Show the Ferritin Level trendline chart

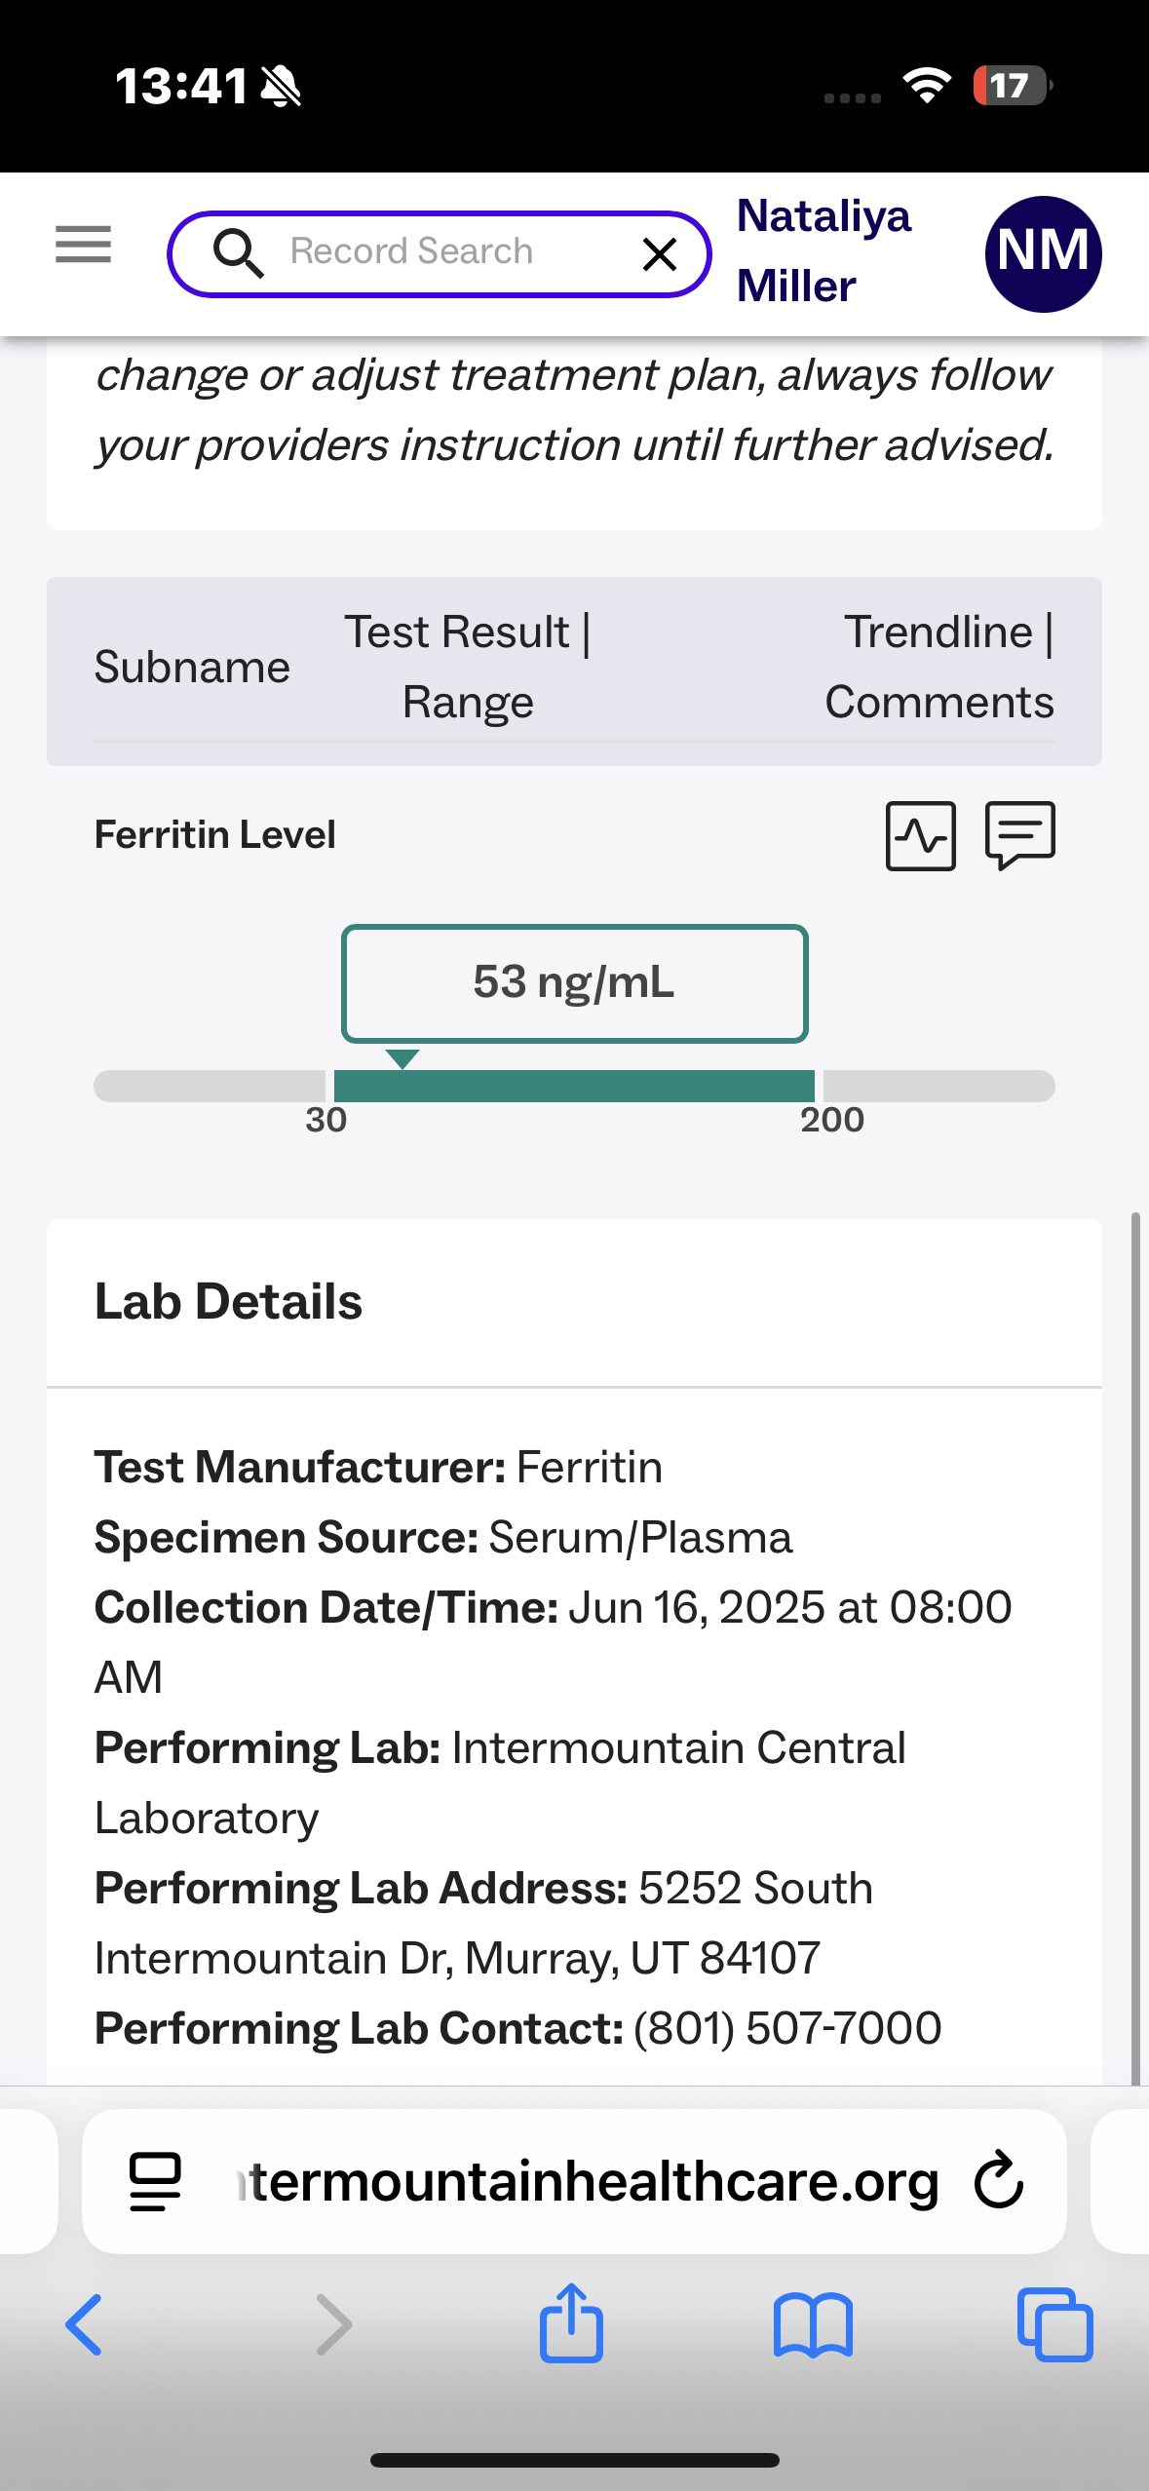[x=920, y=835]
